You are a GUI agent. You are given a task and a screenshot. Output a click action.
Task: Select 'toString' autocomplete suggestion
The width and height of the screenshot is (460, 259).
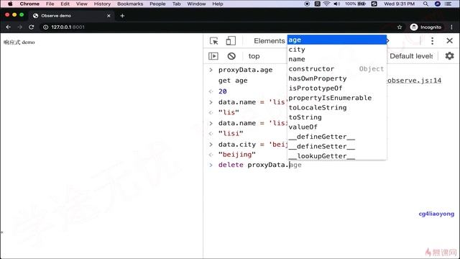(x=337, y=117)
